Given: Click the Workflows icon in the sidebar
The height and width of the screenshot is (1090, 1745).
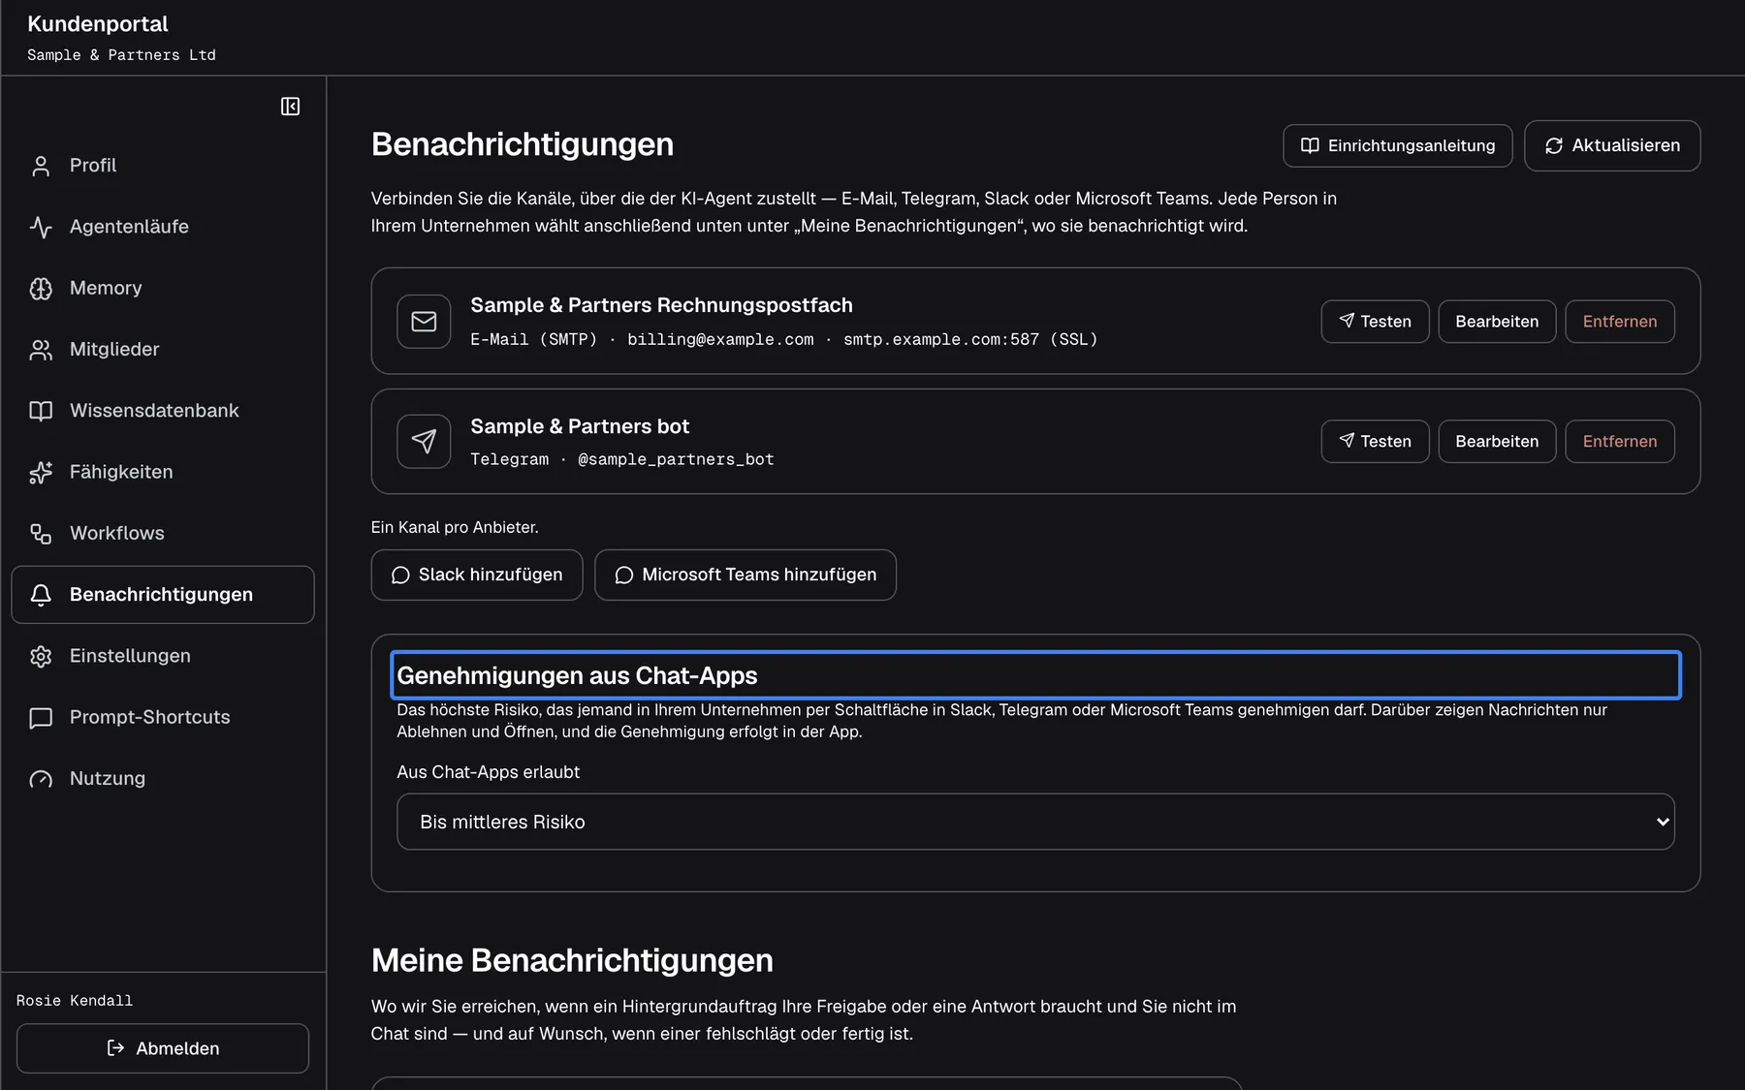Looking at the screenshot, I should pos(41,534).
